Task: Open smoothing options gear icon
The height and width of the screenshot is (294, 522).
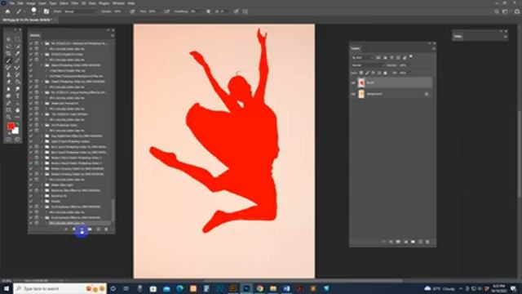Action: click(x=209, y=11)
